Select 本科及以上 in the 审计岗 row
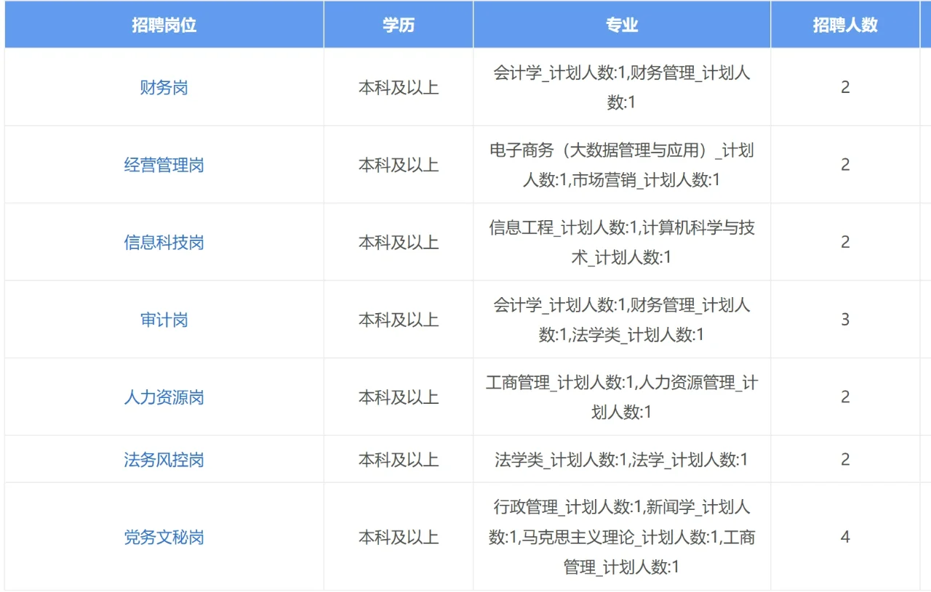 coord(399,320)
